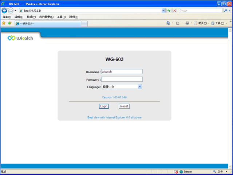This screenshot has width=233, height=175.
Task: Open the 工具(O) toolbar menu
Action: [219, 23]
